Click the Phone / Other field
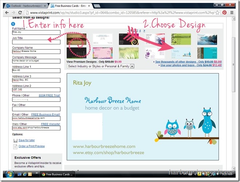240x182 pixels. pyautogui.click(x=36, y=99)
